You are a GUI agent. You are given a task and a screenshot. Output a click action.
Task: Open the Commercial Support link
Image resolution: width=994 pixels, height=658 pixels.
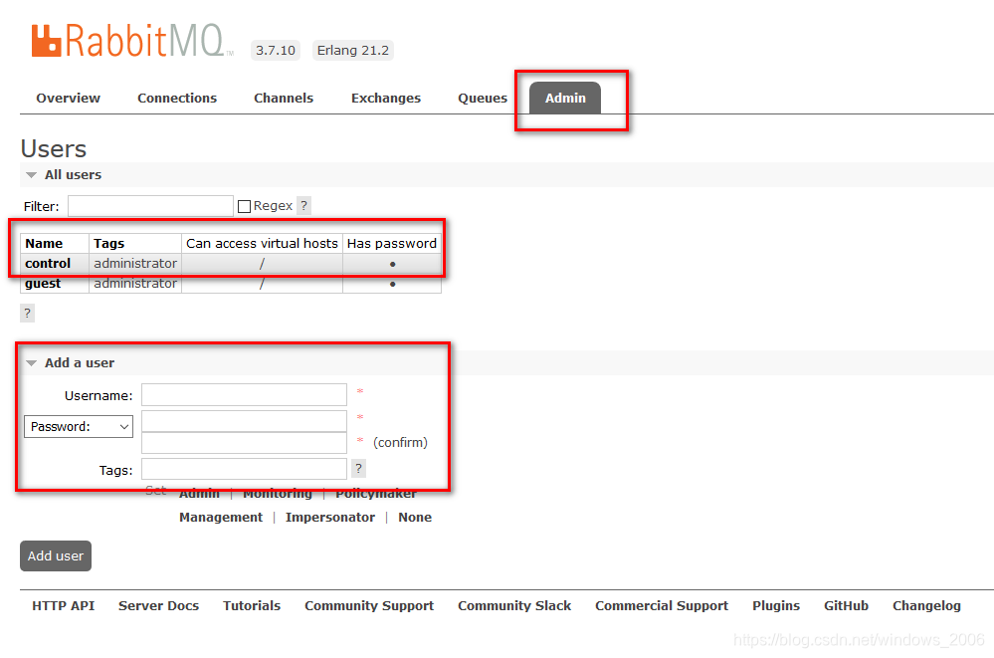coord(662,606)
